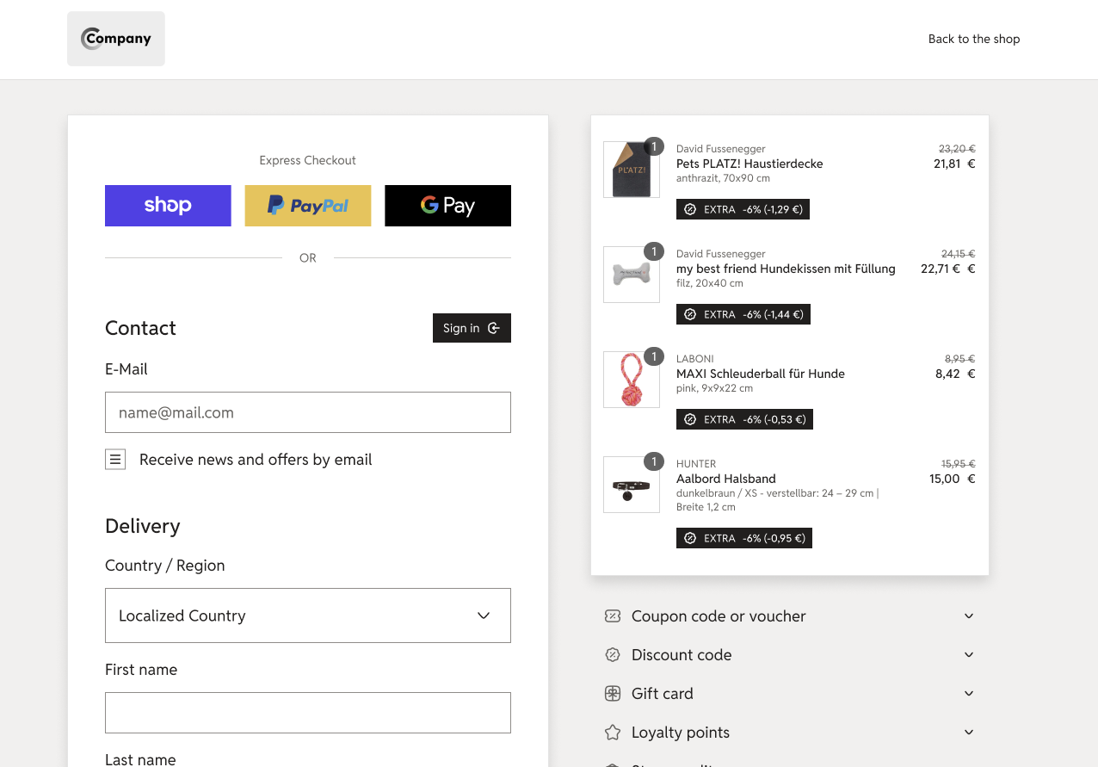The height and width of the screenshot is (767, 1098).
Task: Click the EXTRA discount badge under Haustierdecke
Action: click(x=743, y=209)
